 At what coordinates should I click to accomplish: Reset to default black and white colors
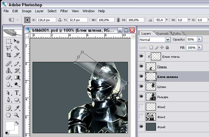(x=7, y=133)
